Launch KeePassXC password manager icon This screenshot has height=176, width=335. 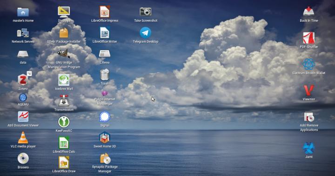pyautogui.click(x=64, y=122)
